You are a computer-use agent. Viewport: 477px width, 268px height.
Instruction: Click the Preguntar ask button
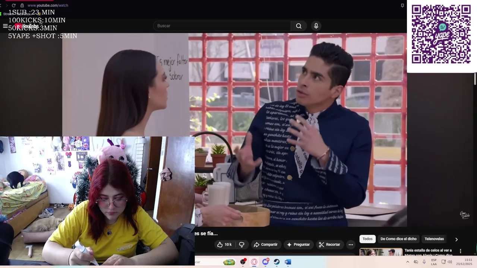[298, 245]
